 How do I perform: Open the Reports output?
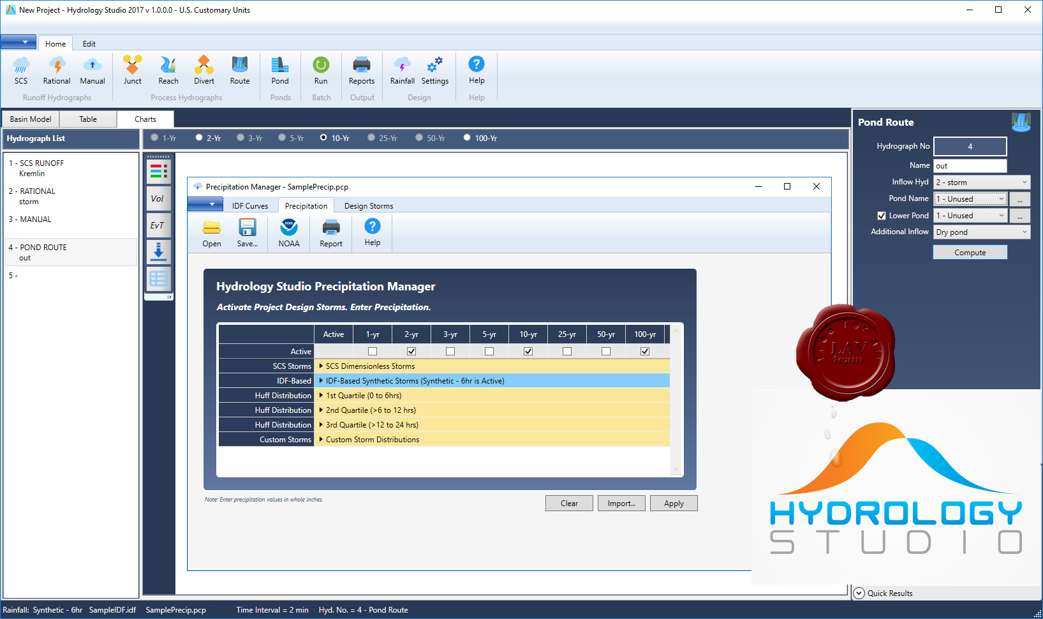pyautogui.click(x=362, y=71)
